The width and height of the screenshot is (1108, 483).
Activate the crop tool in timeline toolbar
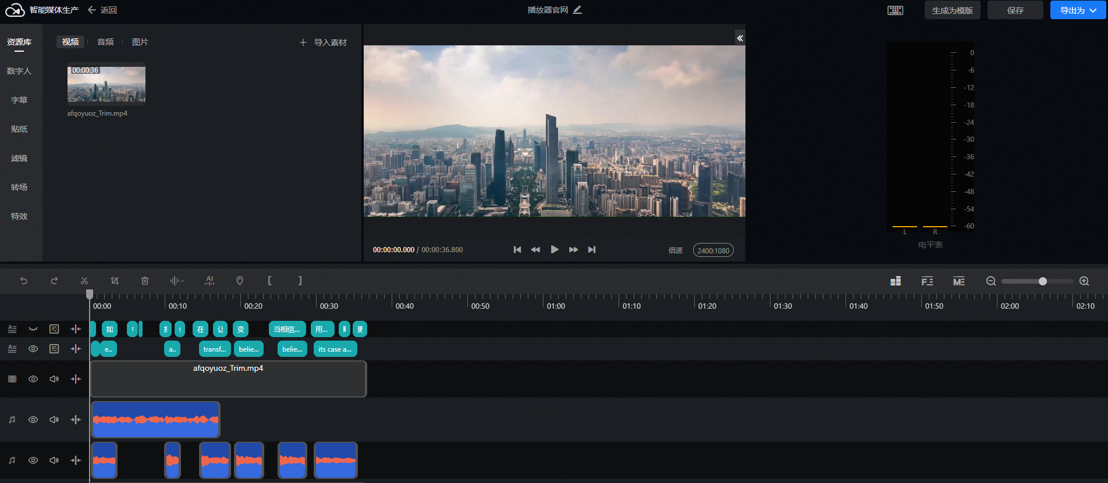click(x=115, y=281)
